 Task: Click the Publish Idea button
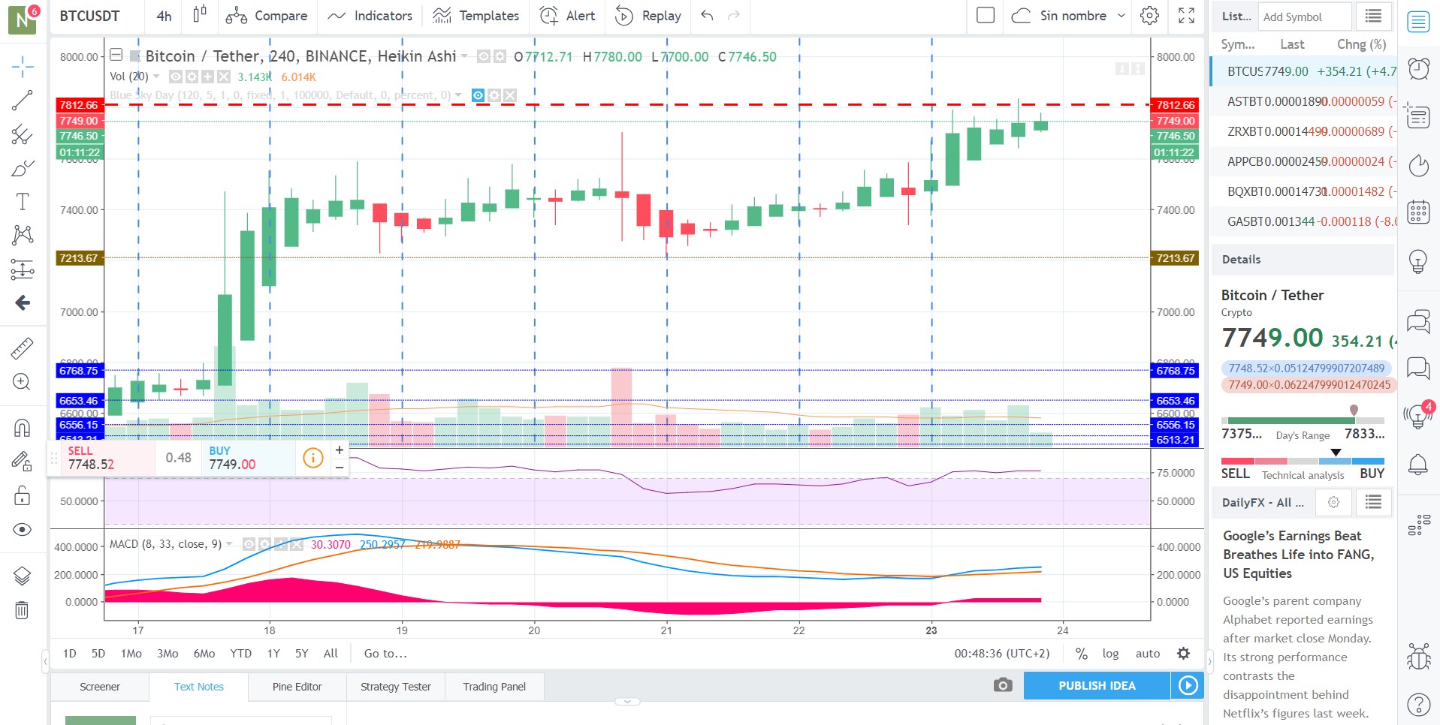pyautogui.click(x=1097, y=685)
